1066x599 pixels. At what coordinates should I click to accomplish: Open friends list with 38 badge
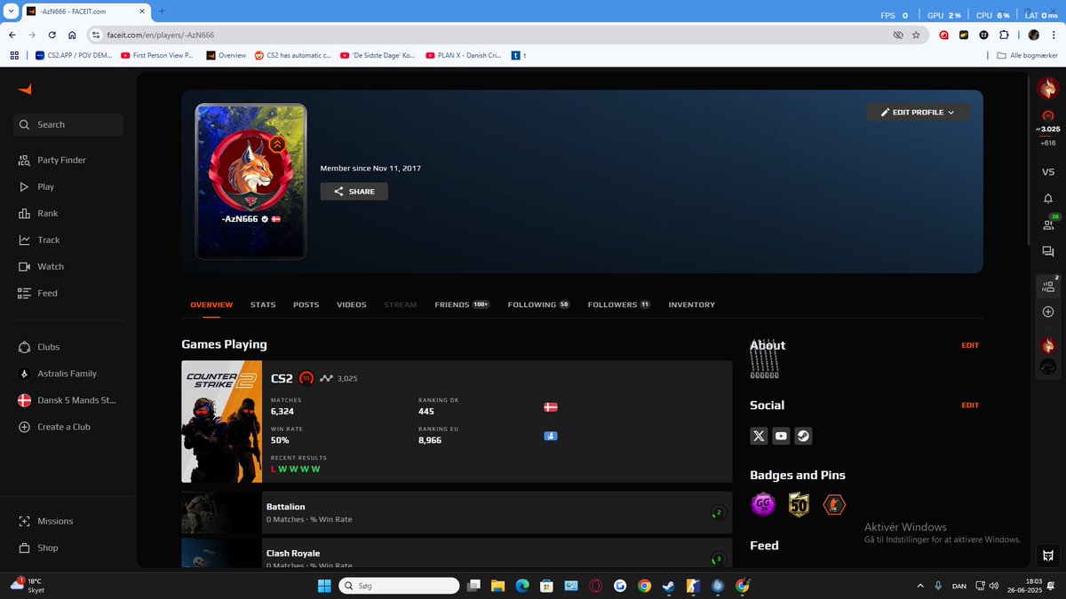click(1048, 225)
